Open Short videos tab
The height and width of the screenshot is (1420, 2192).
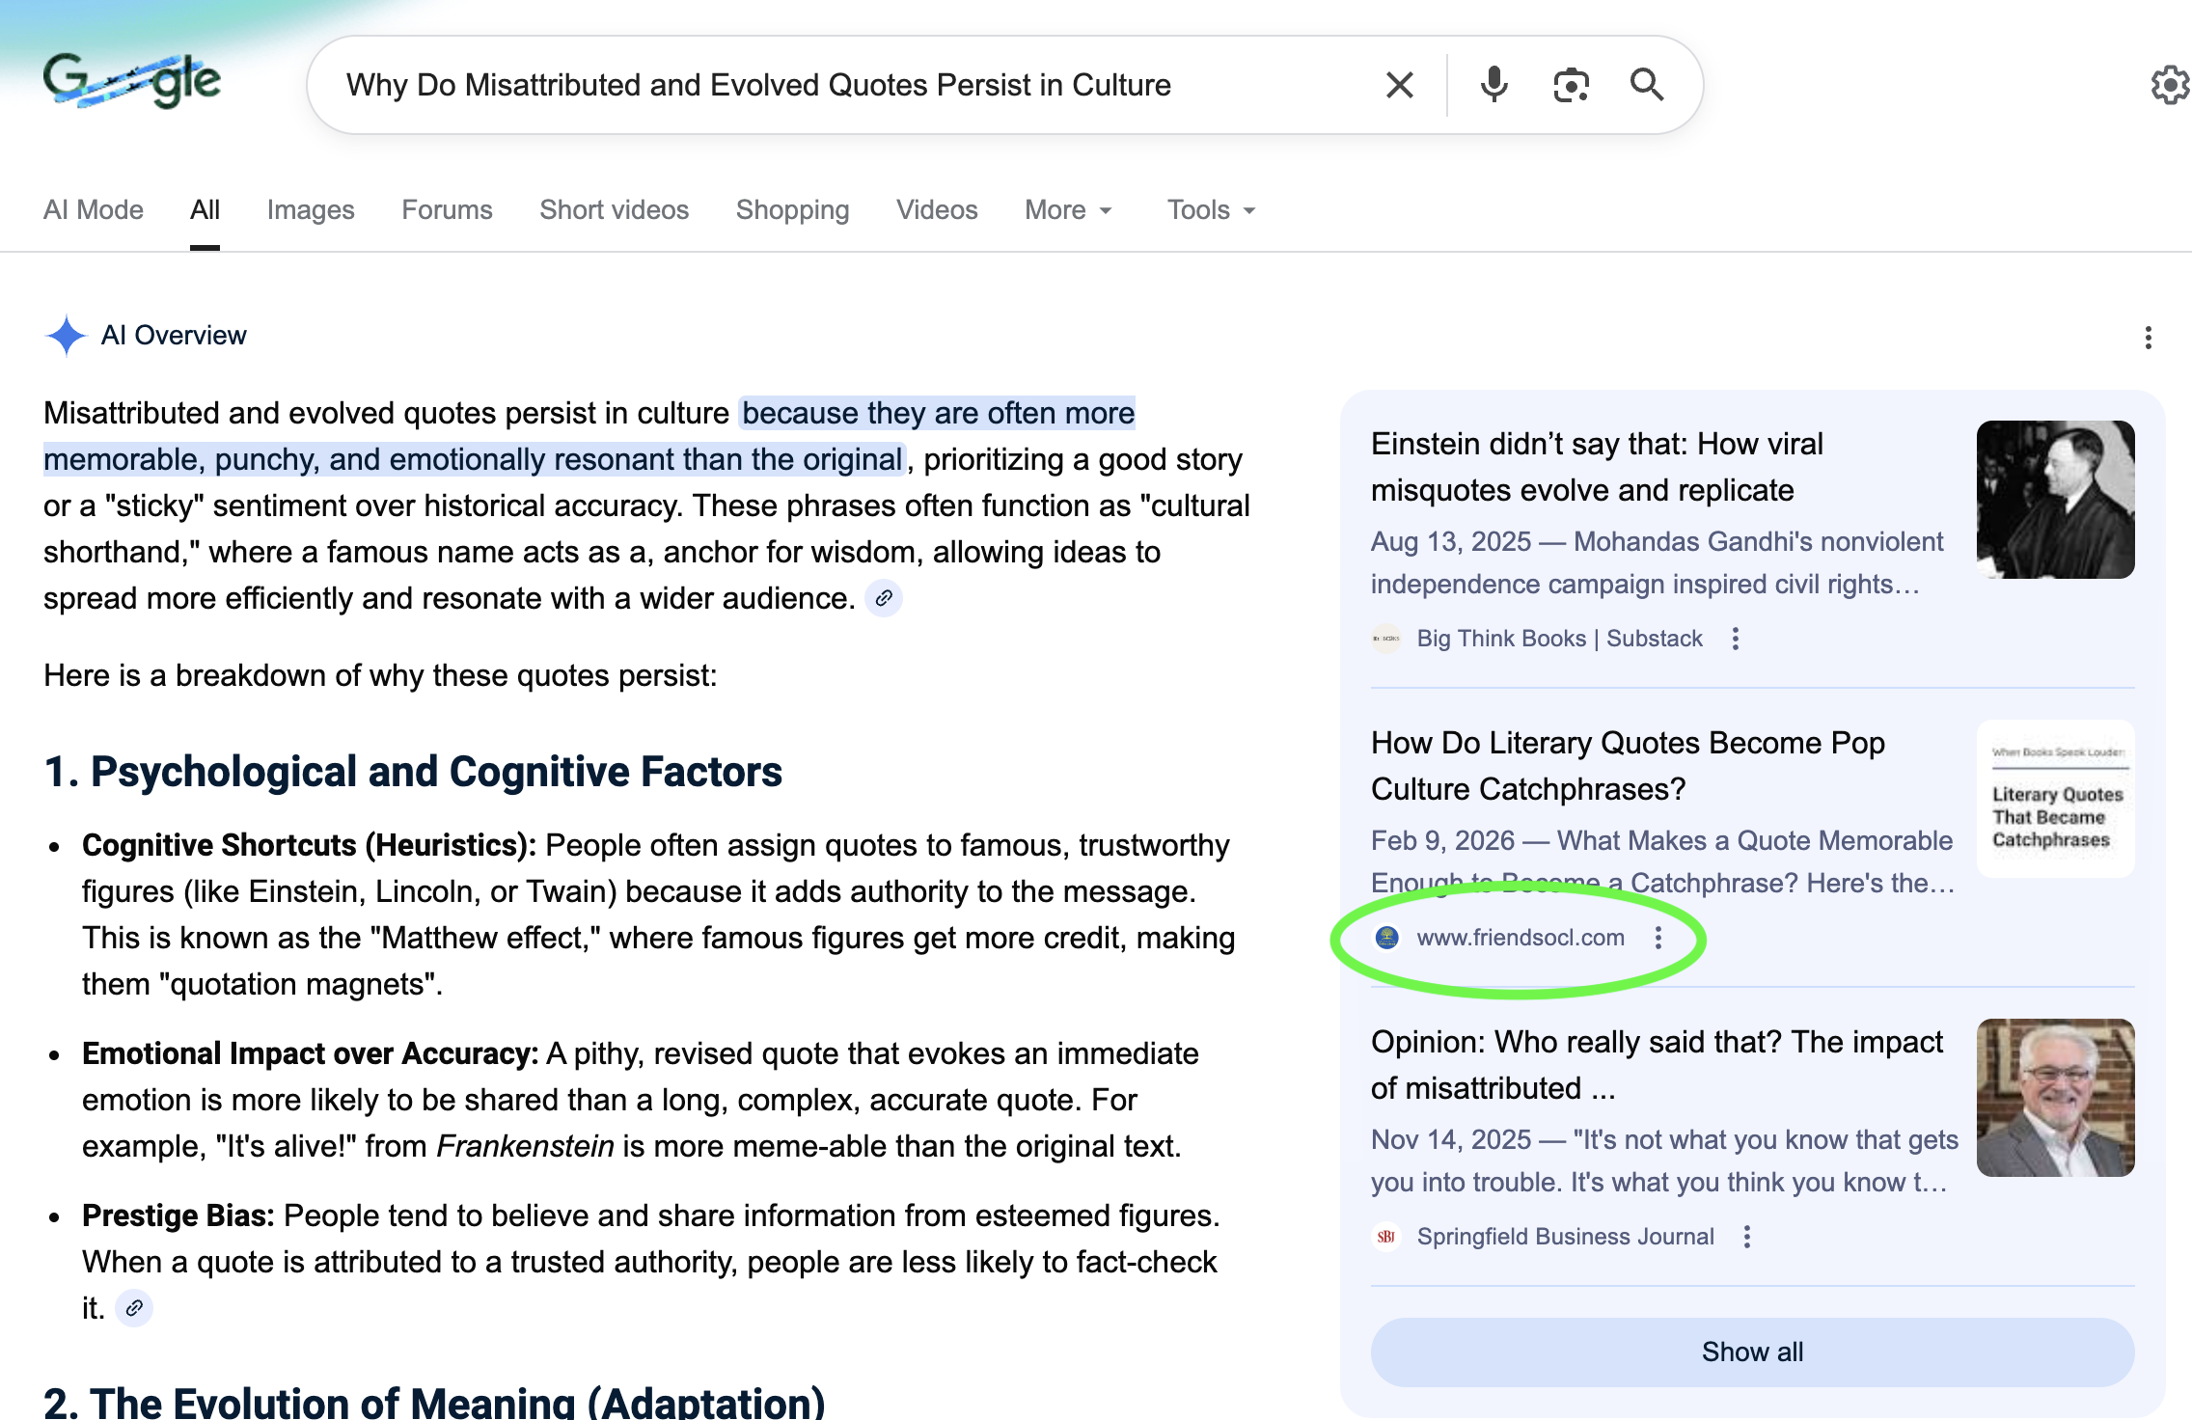pyautogui.click(x=615, y=210)
